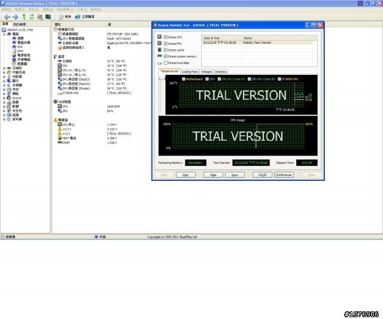This screenshot has width=383, height=319.
Task: Expand the DirectX tree node
Action: tap(4, 98)
